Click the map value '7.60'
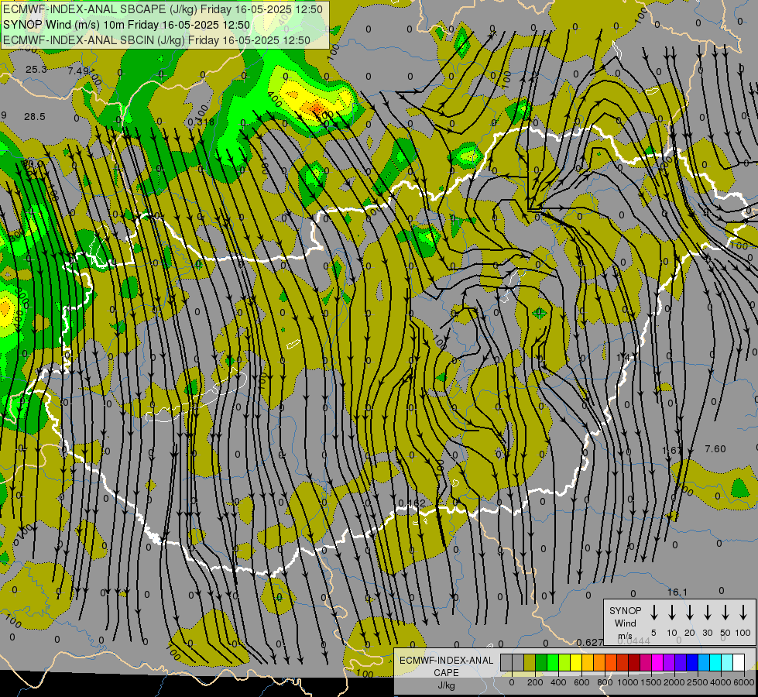Image resolution: width=758 pixels, height=697 pixels. (x=715, y=449)
